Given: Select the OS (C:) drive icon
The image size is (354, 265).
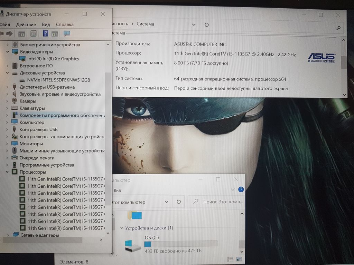Looking at the screenshot, I should [133, 245].
